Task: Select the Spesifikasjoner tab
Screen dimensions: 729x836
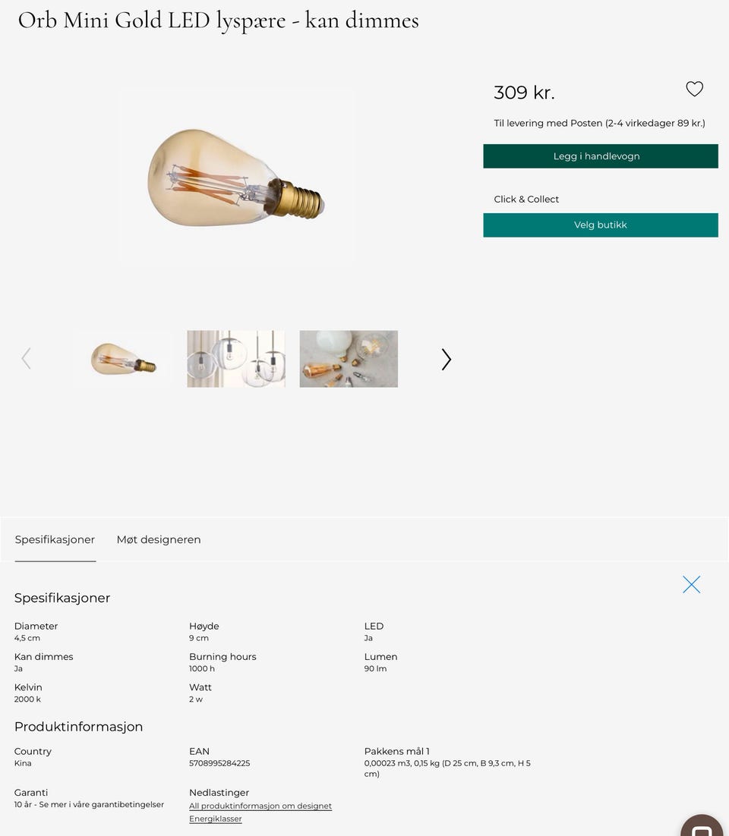Action: coord(55,539)
